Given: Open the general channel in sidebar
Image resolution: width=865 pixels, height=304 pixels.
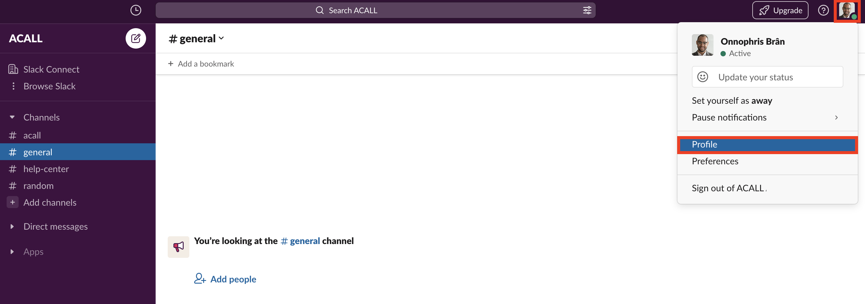Looking at the screenshot, I should pyautogui.click(x=78, y=152).
